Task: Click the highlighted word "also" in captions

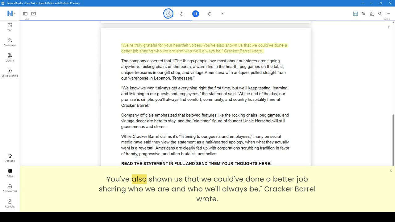Action: [x=139, y=179]
